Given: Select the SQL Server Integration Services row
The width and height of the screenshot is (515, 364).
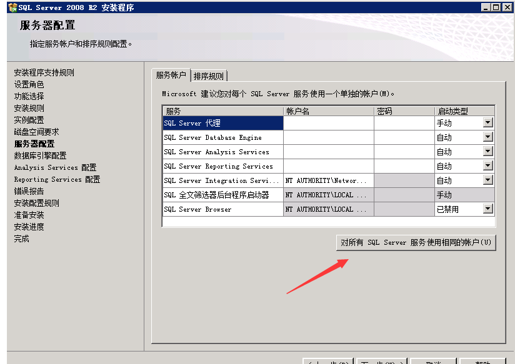Looking at the screenshot, I should tap(223, 180).
